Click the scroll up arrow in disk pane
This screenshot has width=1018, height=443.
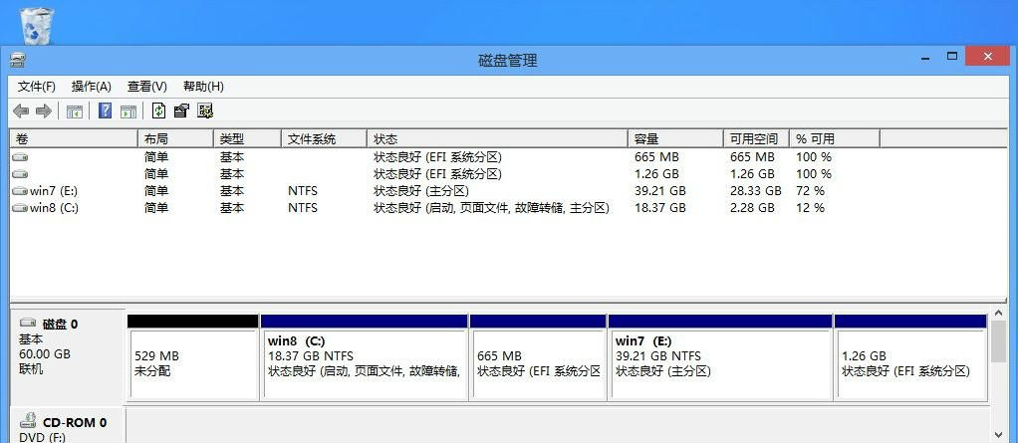tap(998, 313)
